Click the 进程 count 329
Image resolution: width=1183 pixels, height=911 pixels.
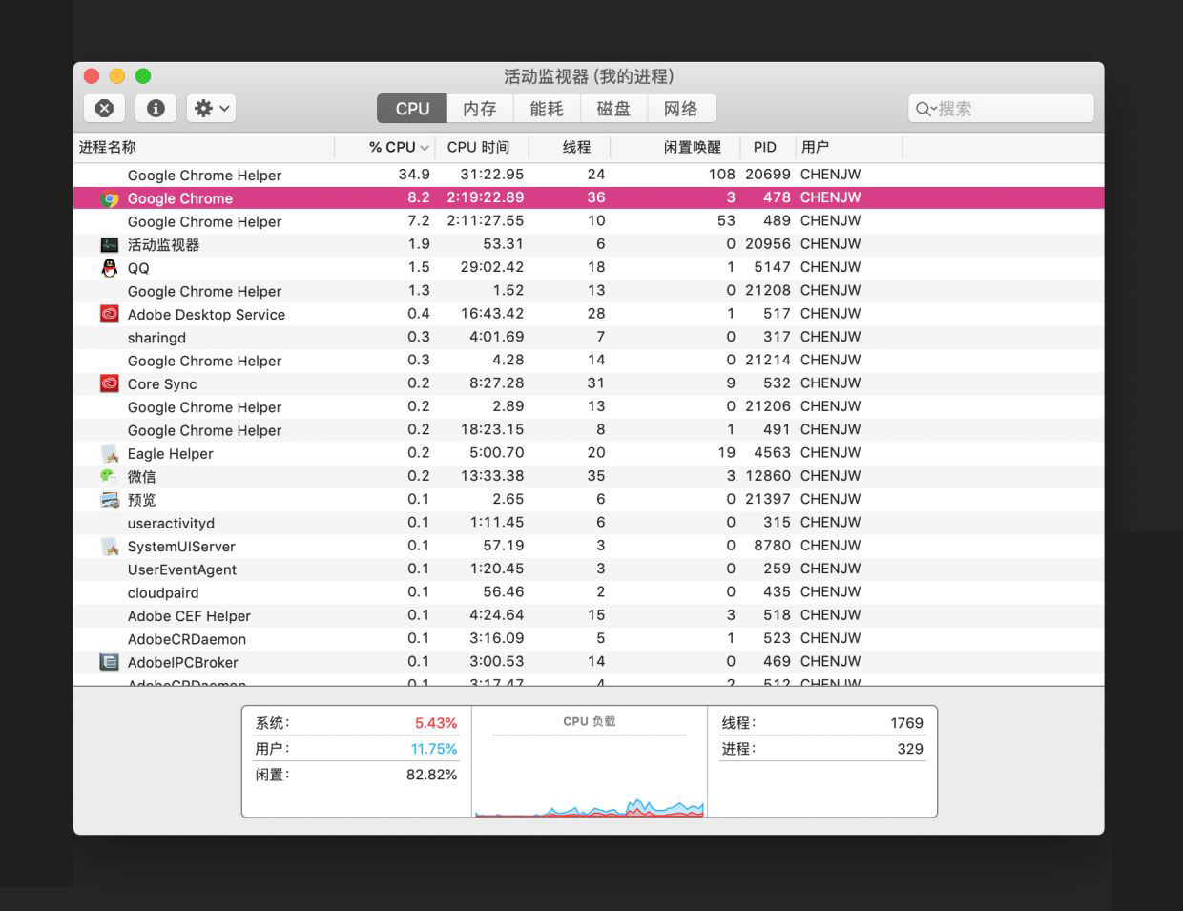pyautogui.click(x=910, y=749)
